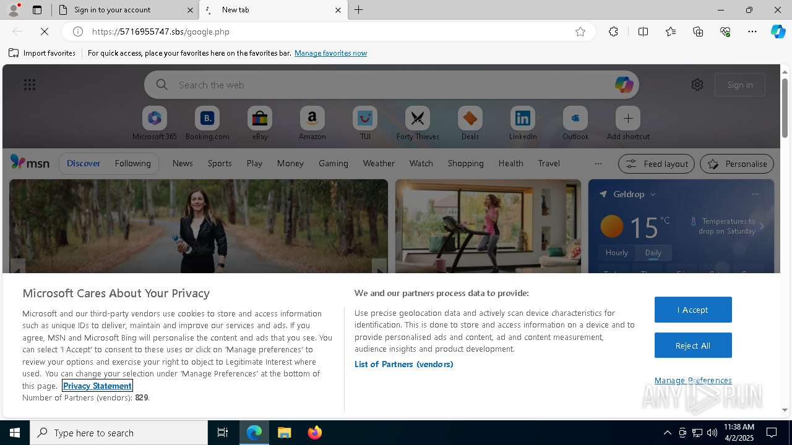Image resolution: width=792 pixels, height=445 pixels.
Task: Toggle split screen view
Action: 643,32
